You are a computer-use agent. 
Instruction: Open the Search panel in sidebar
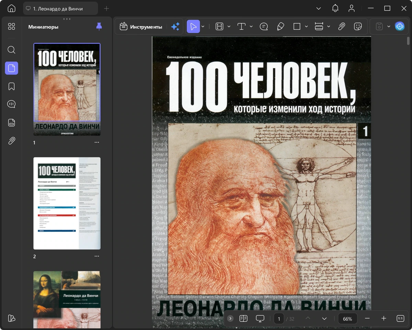tap(11, 50)
